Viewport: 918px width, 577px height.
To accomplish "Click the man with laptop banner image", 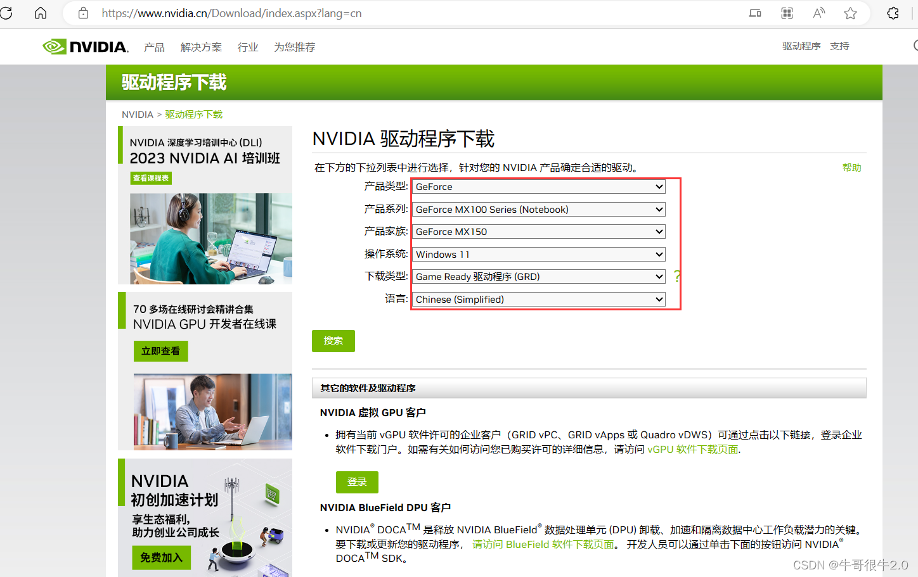I will 213,412.
